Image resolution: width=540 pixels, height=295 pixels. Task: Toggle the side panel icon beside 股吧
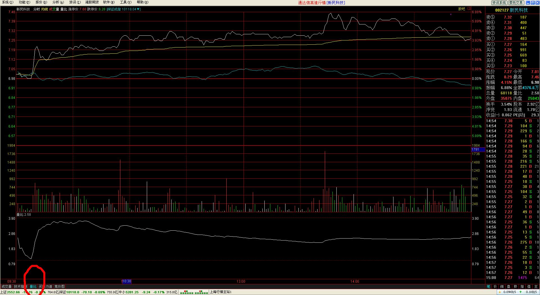469,9
